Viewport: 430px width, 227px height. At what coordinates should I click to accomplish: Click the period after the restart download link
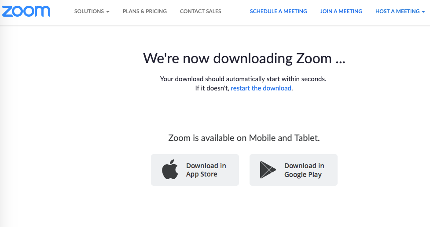(292, 90)
